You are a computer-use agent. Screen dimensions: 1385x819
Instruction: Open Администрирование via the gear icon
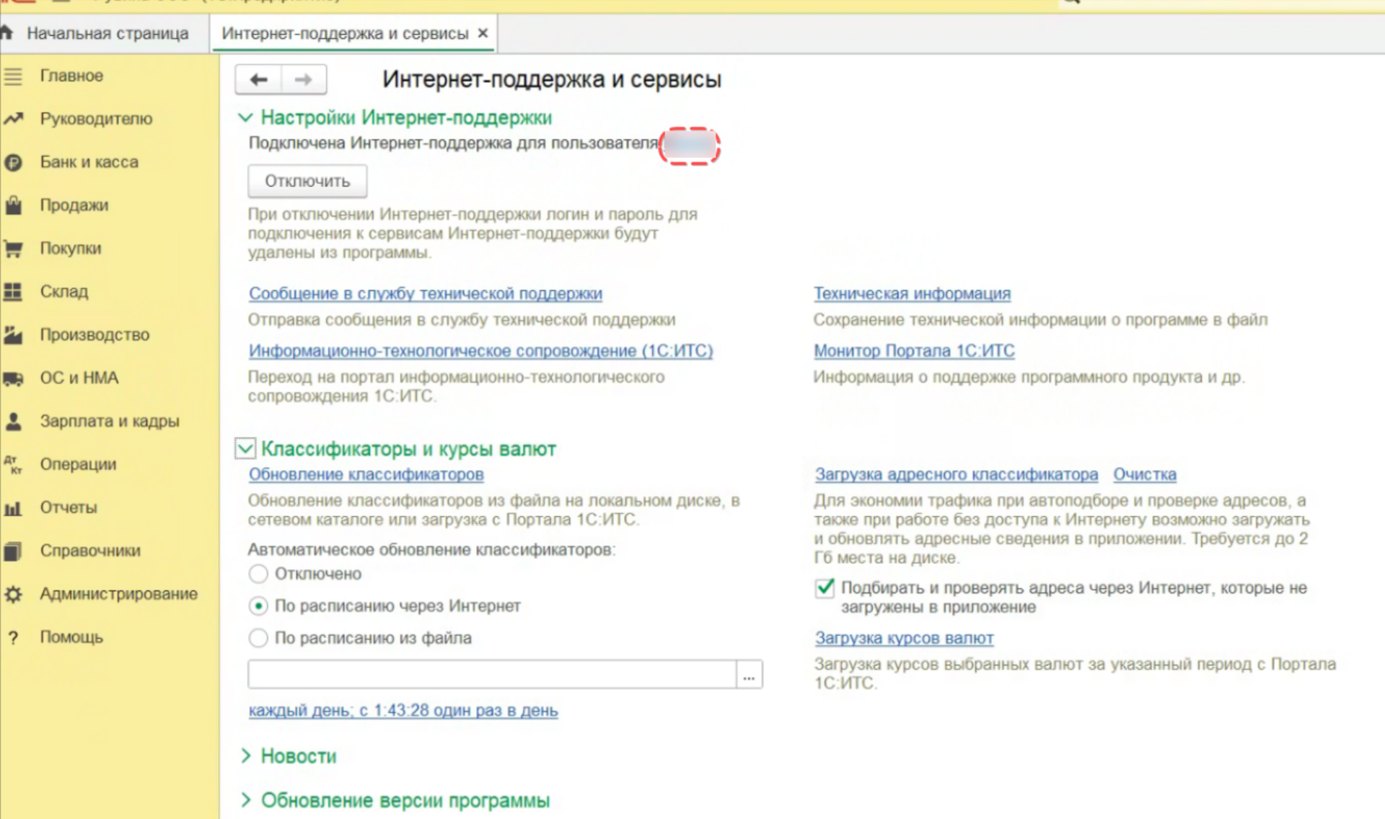click(14, 594)
